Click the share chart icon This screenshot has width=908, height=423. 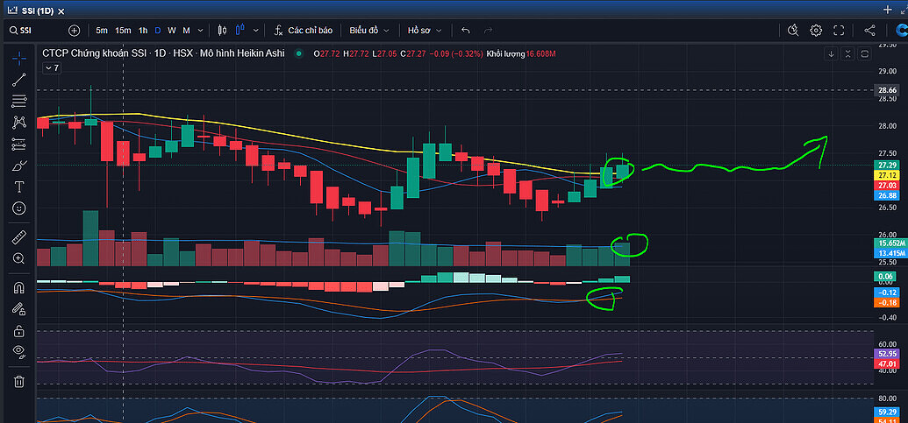869,31
